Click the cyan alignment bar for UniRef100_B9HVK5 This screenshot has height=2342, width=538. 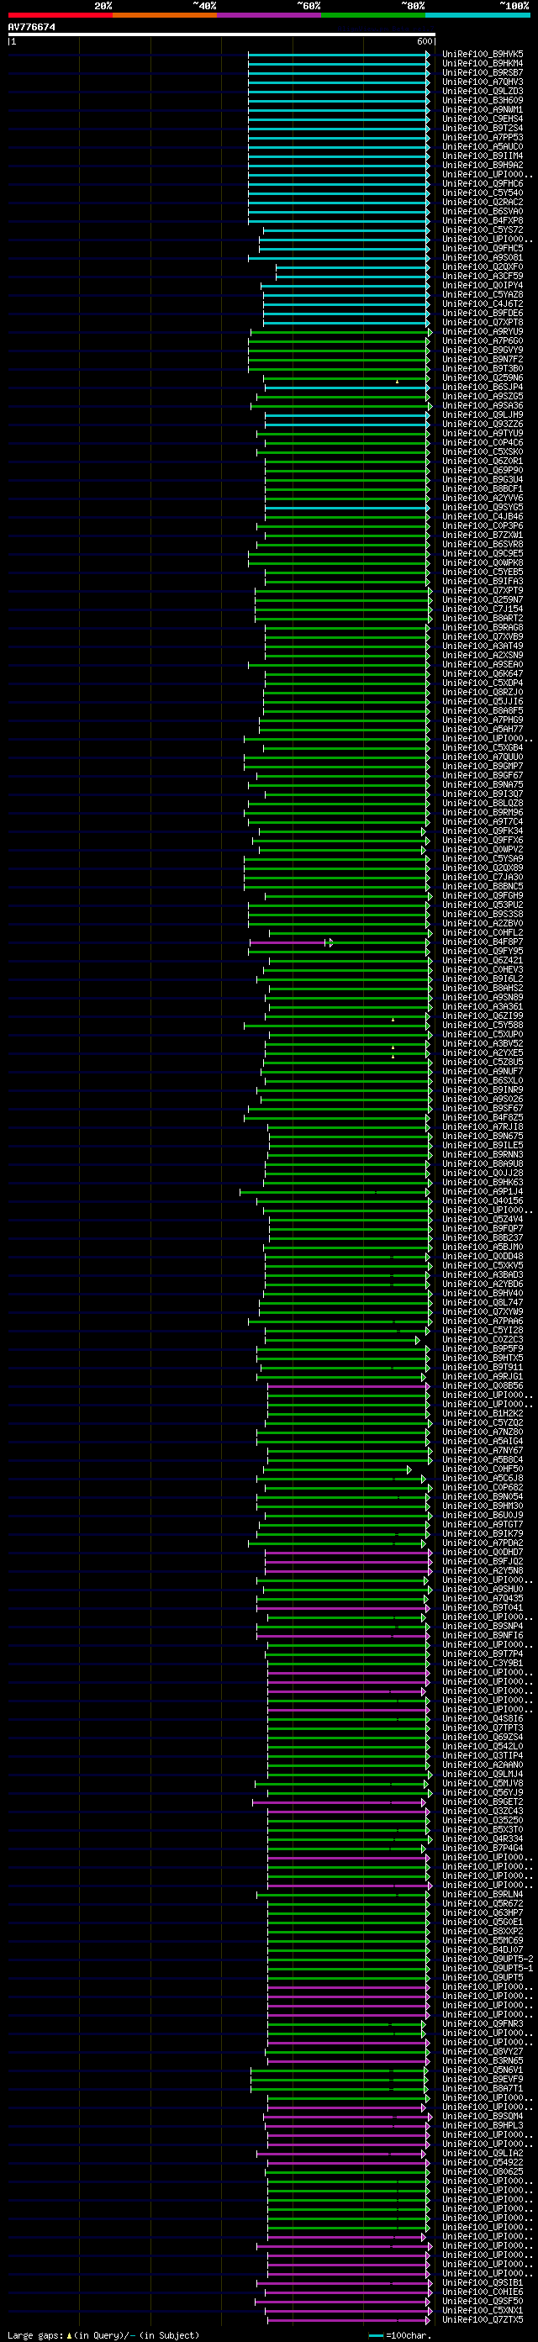click(x=338, y=55)
